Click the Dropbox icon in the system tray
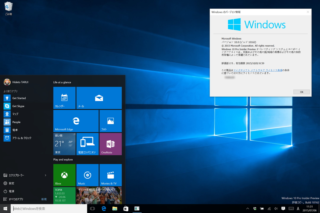This screenshot has height=213, width=320. 255,209
